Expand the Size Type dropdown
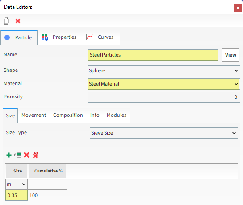 164,133
